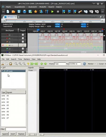Open the wrench and screwdriver settings icon

[47, 12]
